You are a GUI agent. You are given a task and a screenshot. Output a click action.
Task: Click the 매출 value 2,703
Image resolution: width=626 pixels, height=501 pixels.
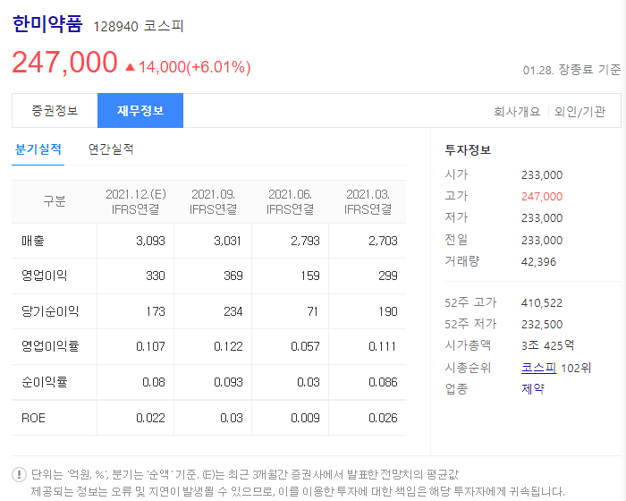point(383,241)
